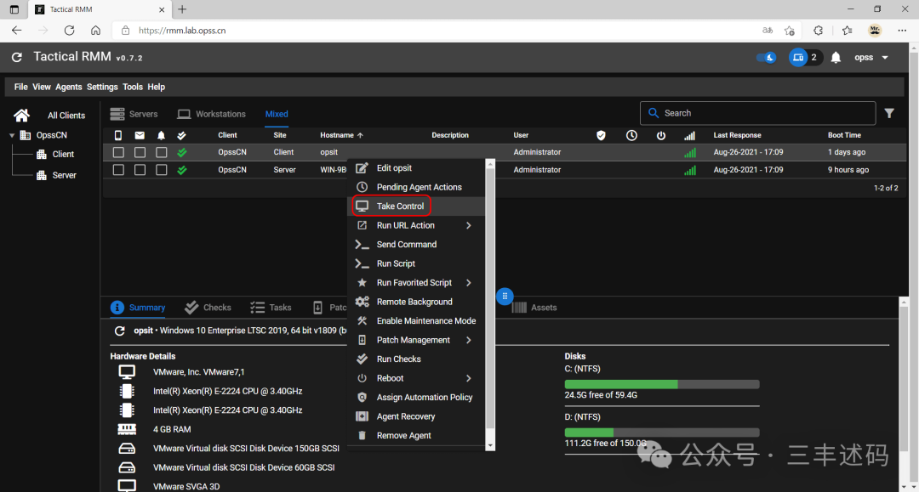Select All Clients home icon
919x492 pixels.
[21, 116]
